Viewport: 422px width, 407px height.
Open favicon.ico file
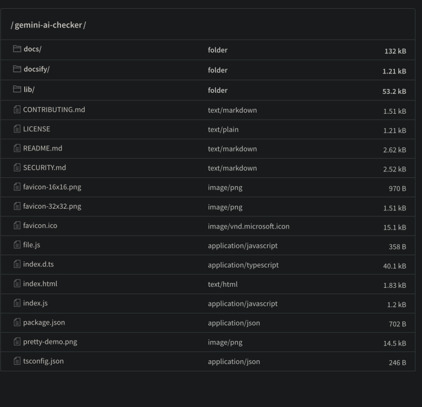click(40, 226)
